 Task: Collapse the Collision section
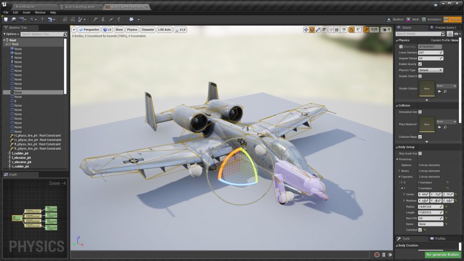coord(397,106)
